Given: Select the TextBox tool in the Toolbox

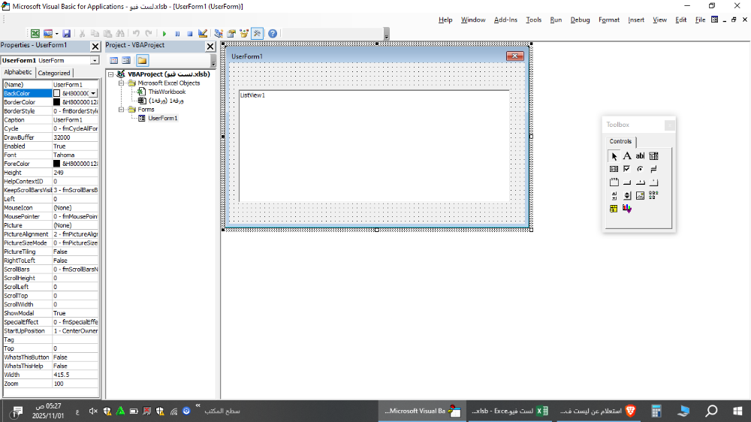Looking at the screenshot, I should pyautogui.click(x=640, y=156).
